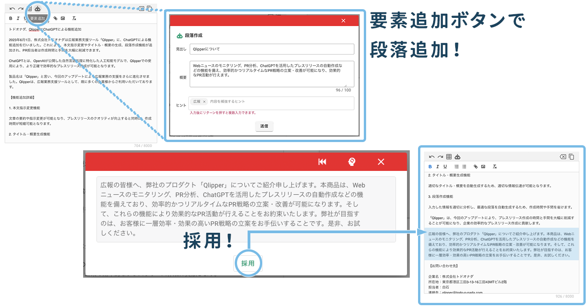Insert image in the 926 / 8000 editor

(483, 166)
